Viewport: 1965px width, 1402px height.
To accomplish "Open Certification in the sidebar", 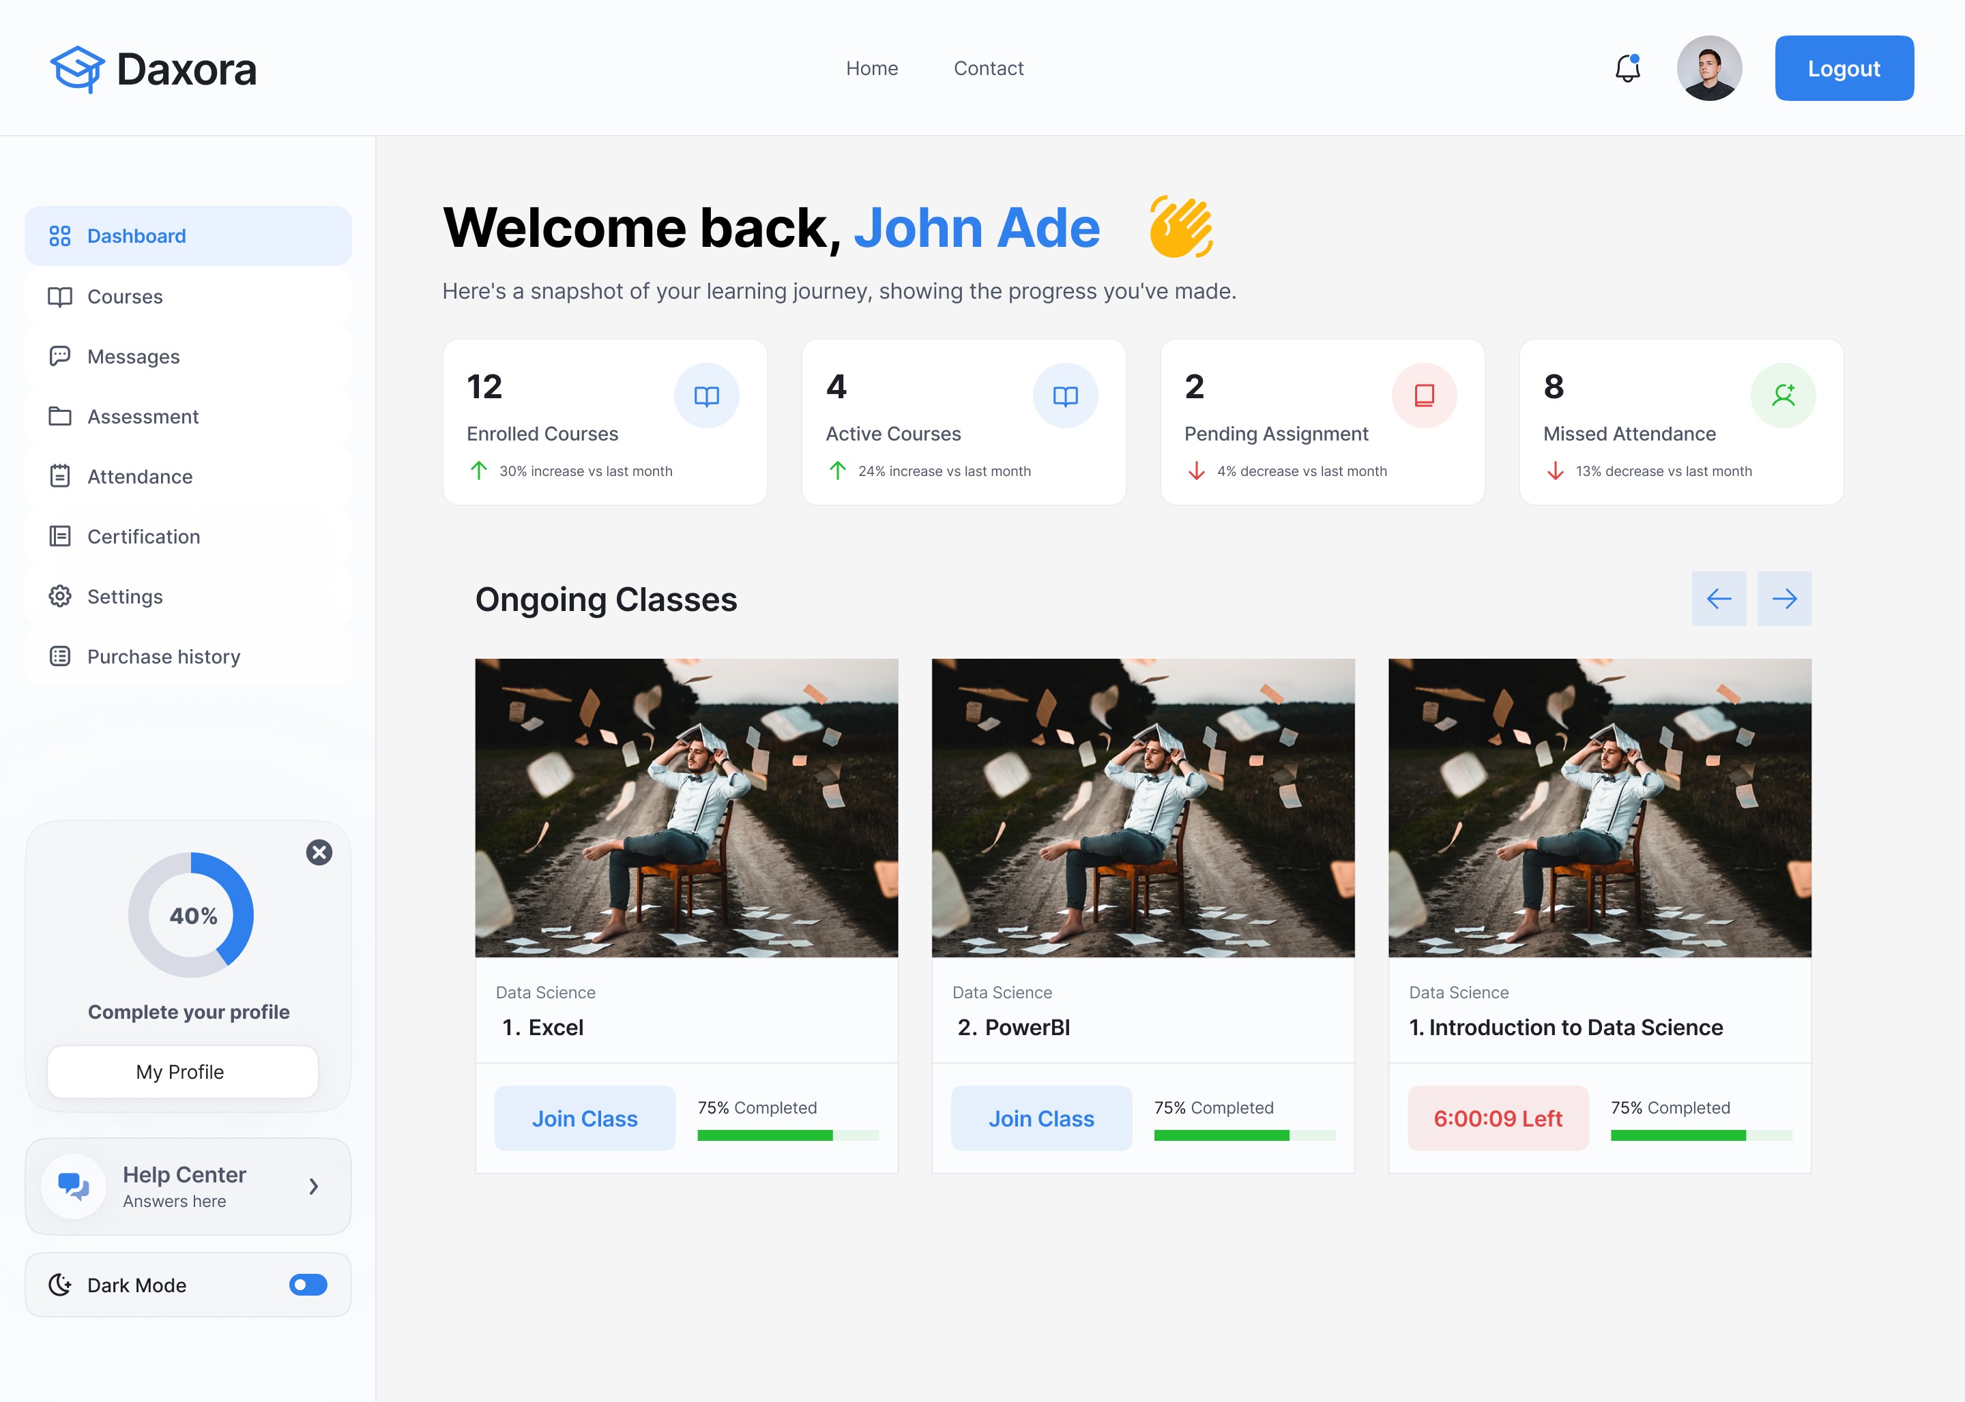I will tap(143, 537).
